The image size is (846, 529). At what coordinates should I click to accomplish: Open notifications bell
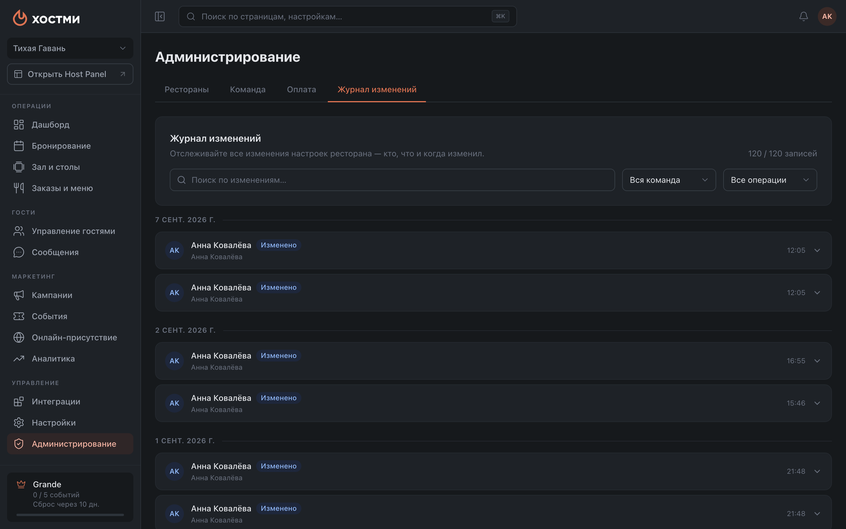(x=803, y=16)
